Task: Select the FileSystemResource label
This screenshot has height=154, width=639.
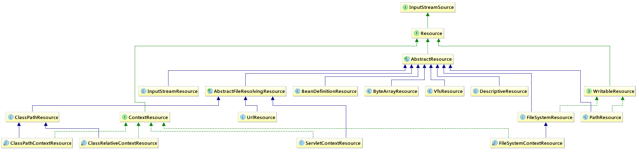Action: coord(549,117)
